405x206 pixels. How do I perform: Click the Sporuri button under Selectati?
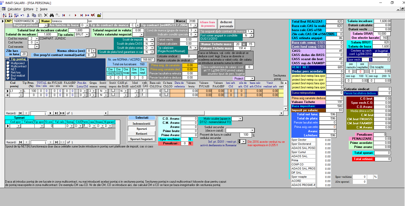point(142,129)
